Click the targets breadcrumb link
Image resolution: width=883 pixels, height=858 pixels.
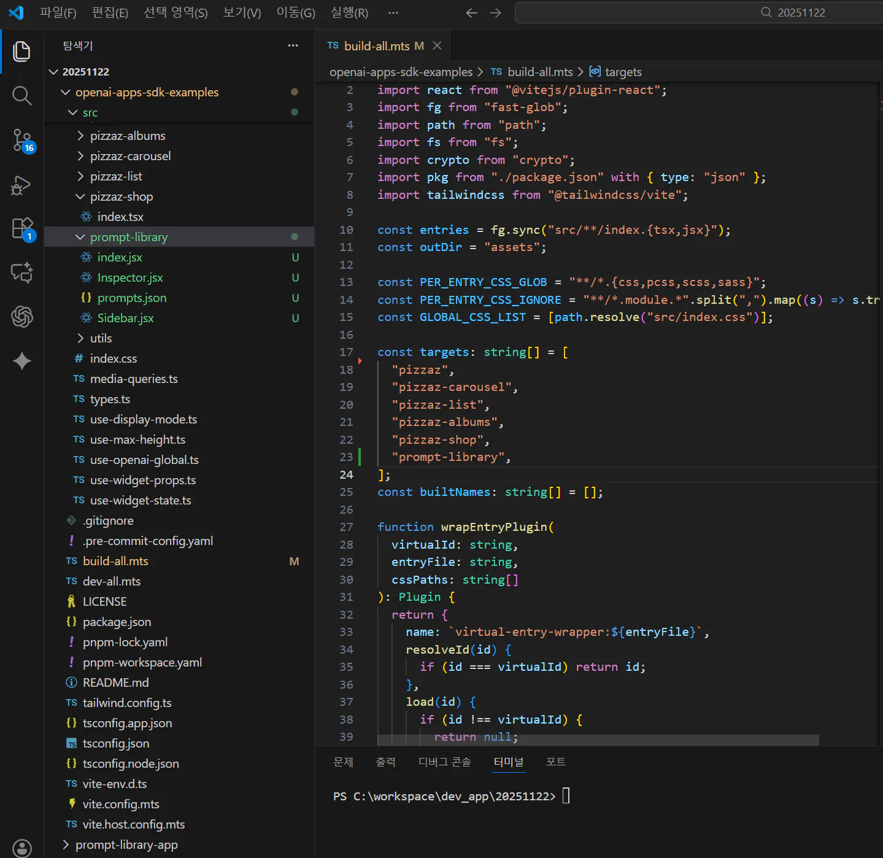(x=623, y=72)
